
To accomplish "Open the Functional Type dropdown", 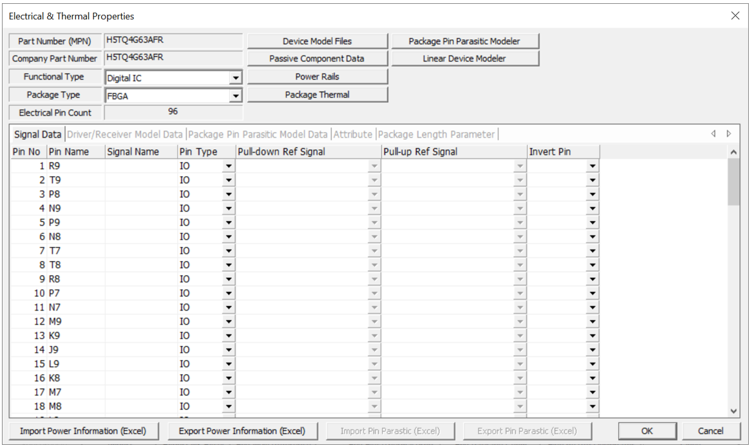I will point(236,78).
